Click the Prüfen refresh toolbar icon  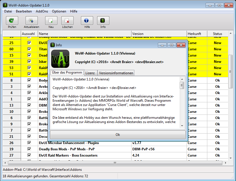pos(12,20)
